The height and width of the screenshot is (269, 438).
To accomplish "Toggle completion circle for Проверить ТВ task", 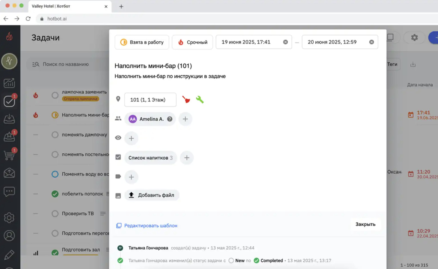I will point(55,213).
